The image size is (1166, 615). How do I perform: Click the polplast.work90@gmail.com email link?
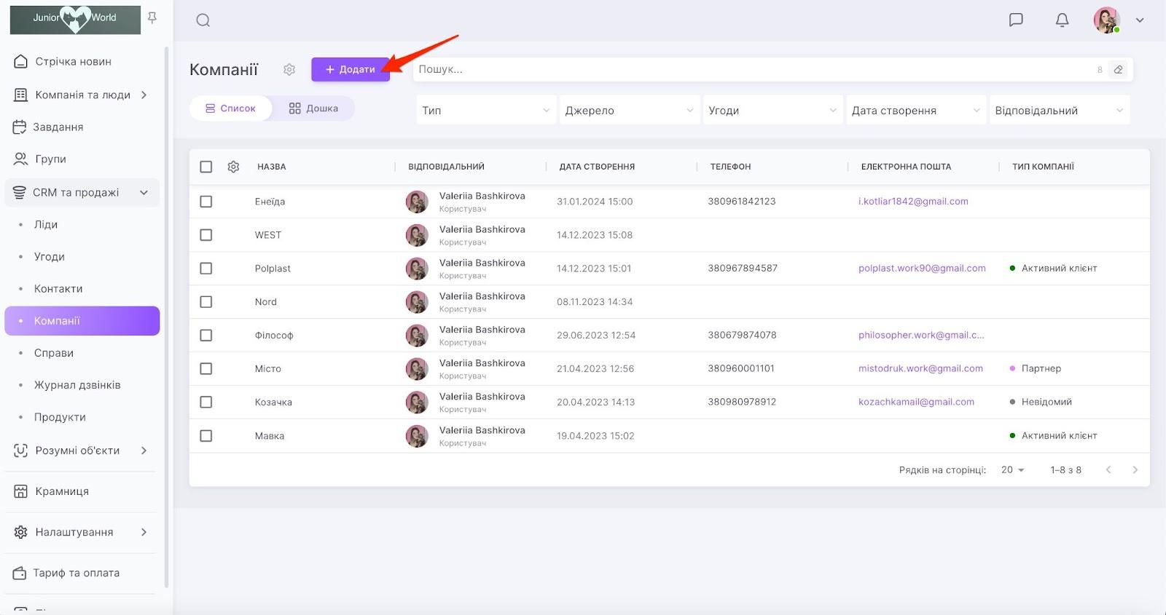coord(922,269)
